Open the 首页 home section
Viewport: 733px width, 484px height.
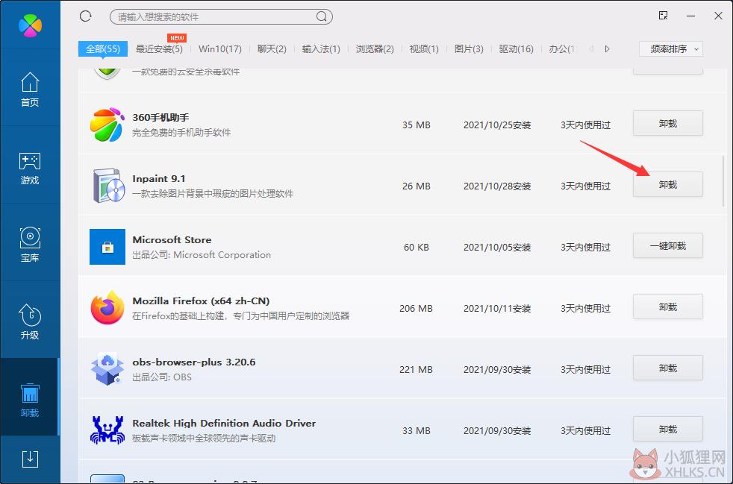pyautogui.click(x=30, y=89)
